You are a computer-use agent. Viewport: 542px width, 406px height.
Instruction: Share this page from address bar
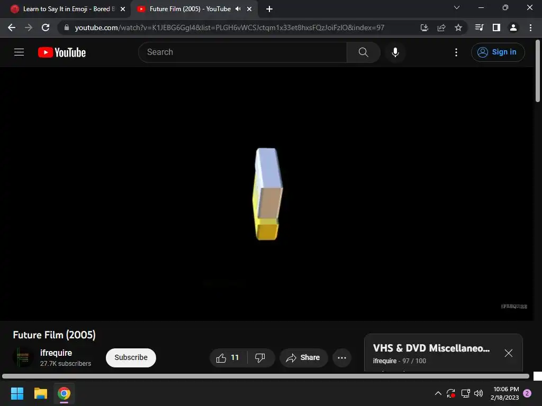(441, 27)
